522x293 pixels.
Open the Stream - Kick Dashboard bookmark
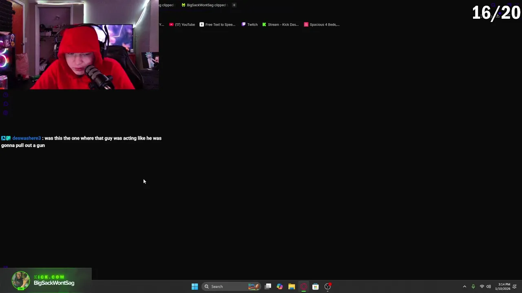point(280,24)
